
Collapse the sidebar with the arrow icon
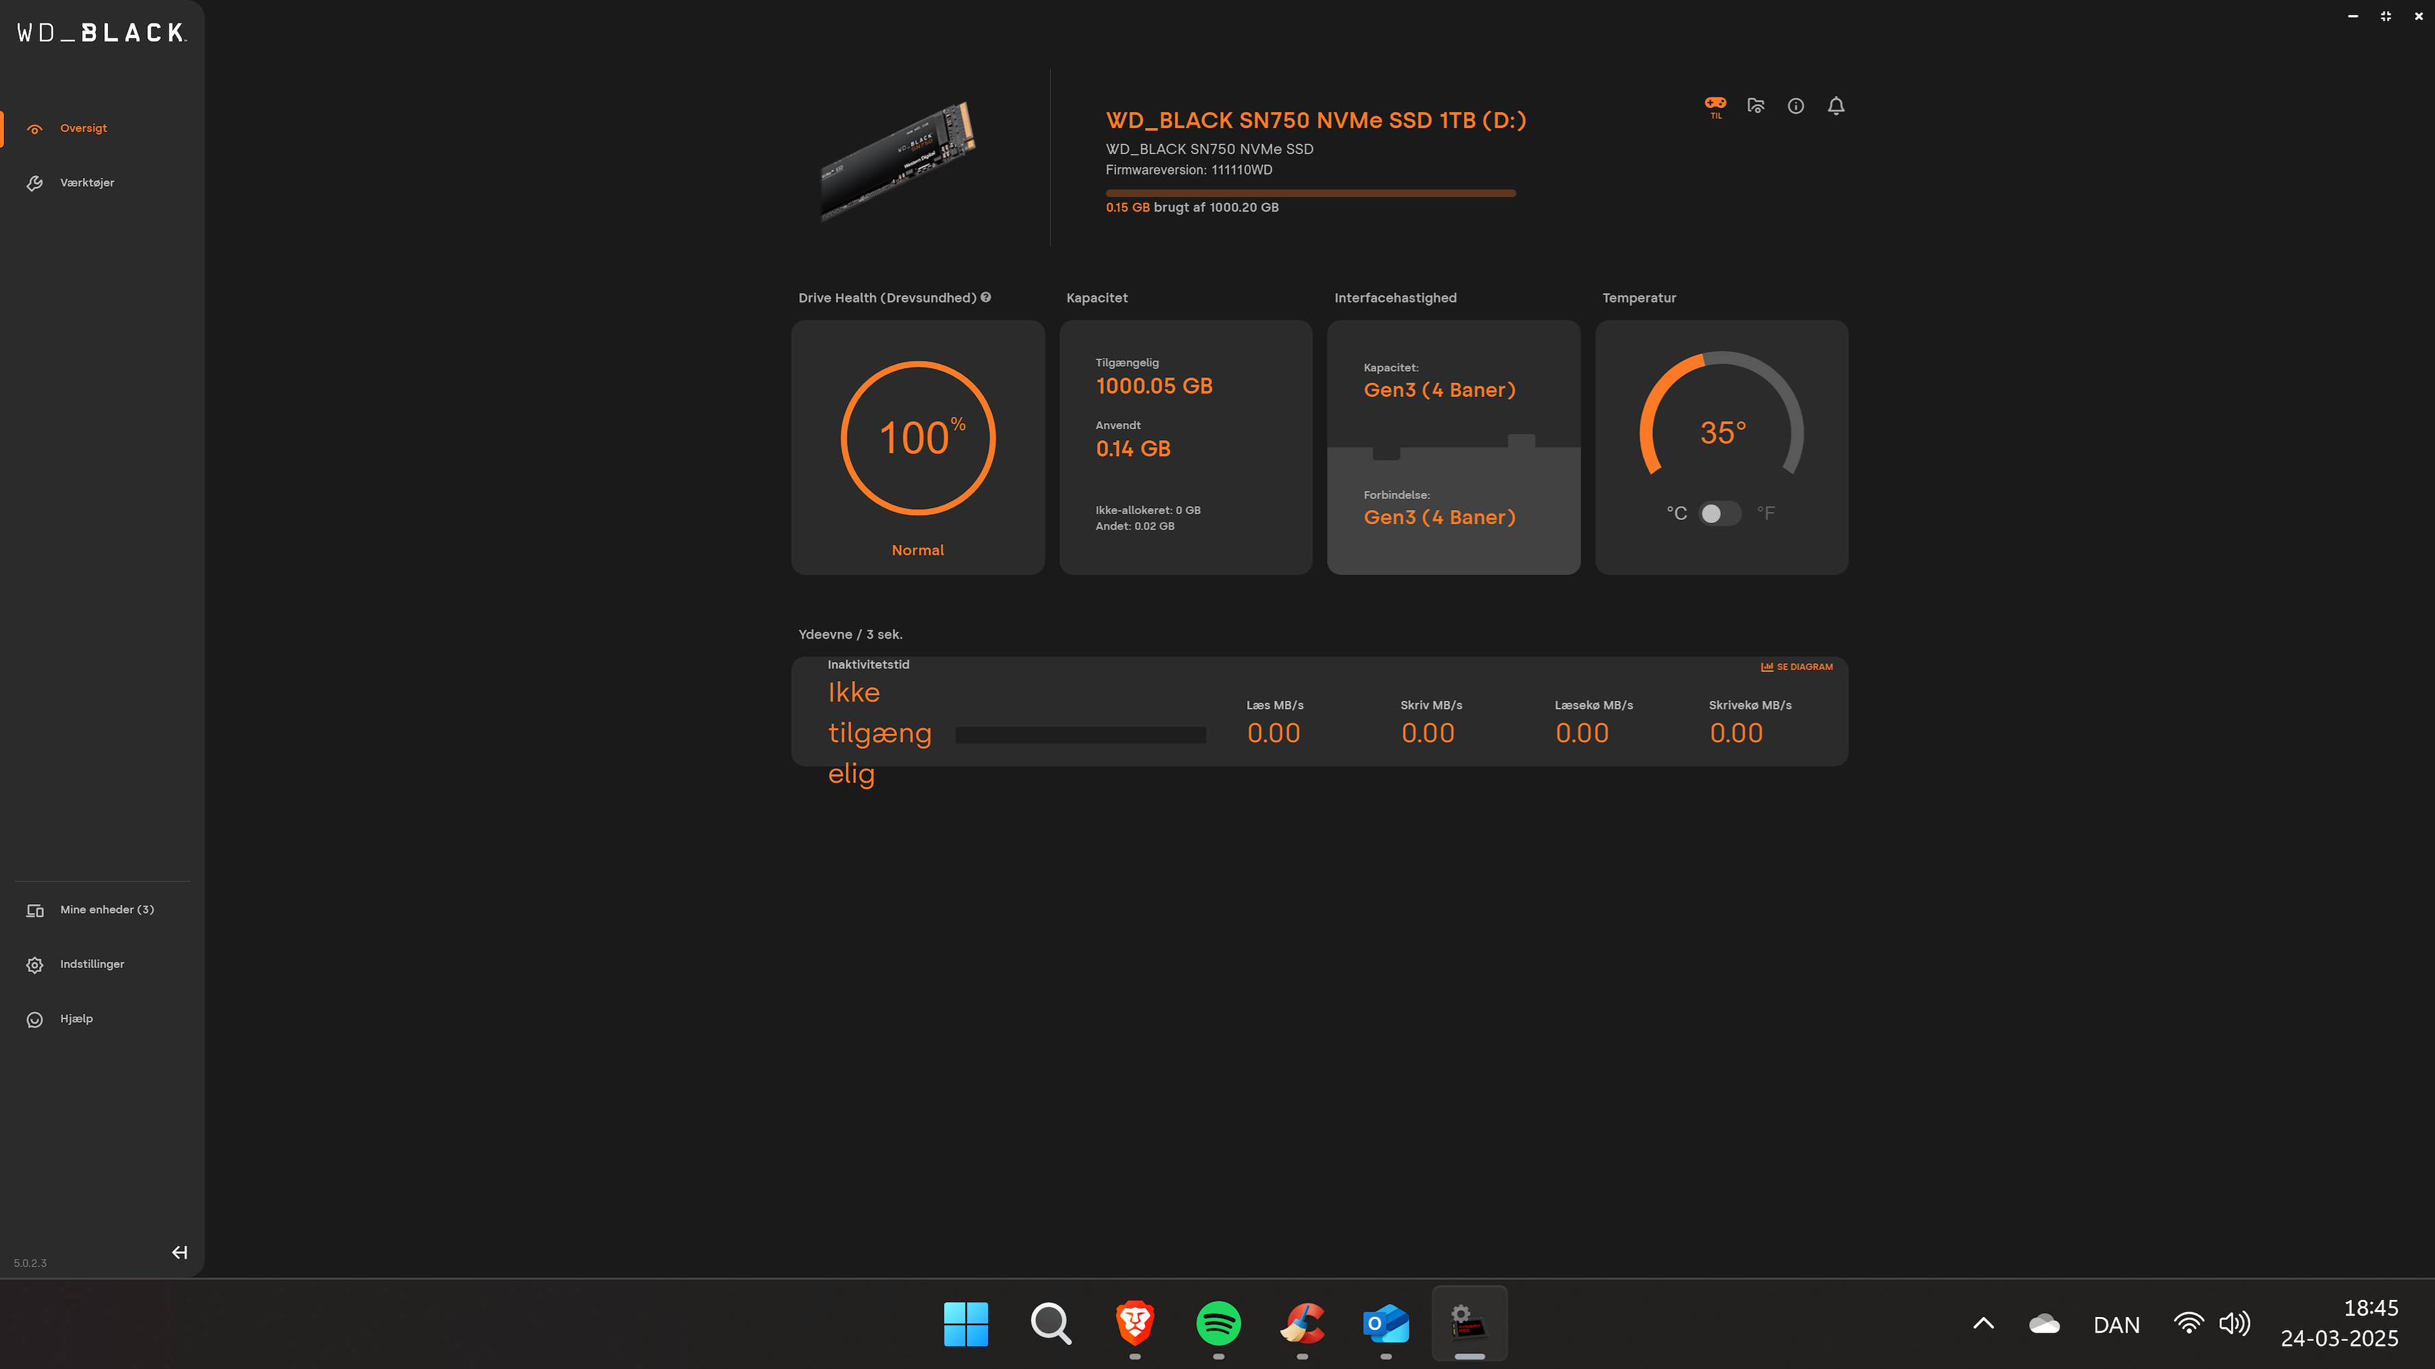point(179,1252)
